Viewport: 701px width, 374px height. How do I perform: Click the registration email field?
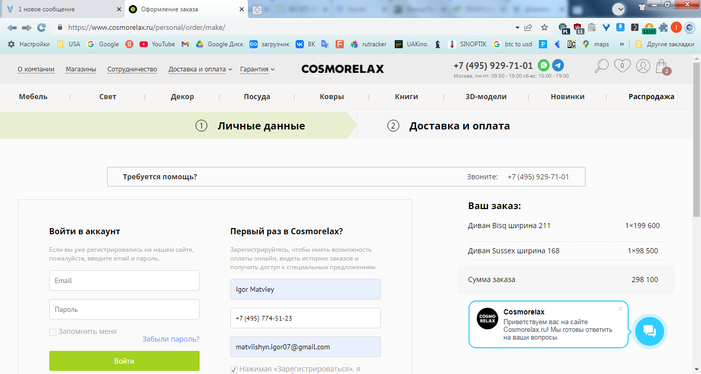tap(305, 347)
